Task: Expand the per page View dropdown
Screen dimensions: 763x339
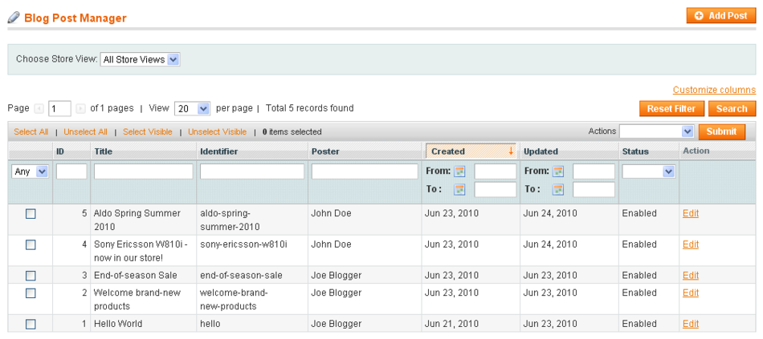Action: click(x=192, y=108)
